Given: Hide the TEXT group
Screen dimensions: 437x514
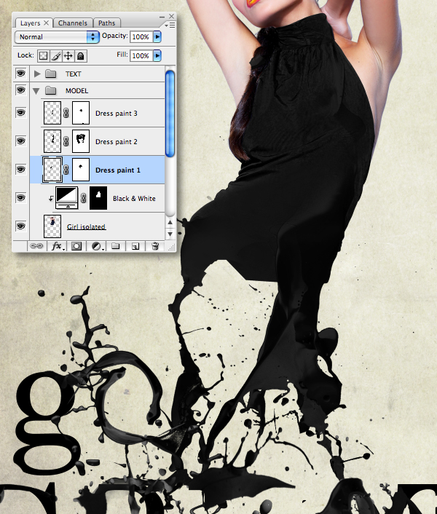Looking at the screenshot, I should point(20,73).
